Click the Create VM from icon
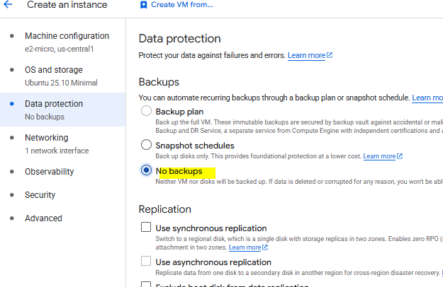Image resolution: width=443 pixels, height=287 pixels. click(144, 5)
